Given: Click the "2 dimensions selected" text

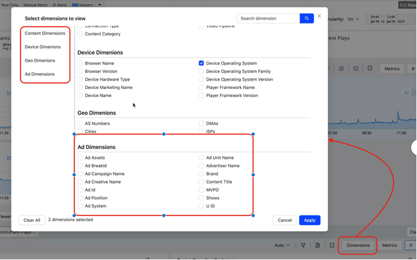Looking at the screenshot, I should [x=71, y=219].
